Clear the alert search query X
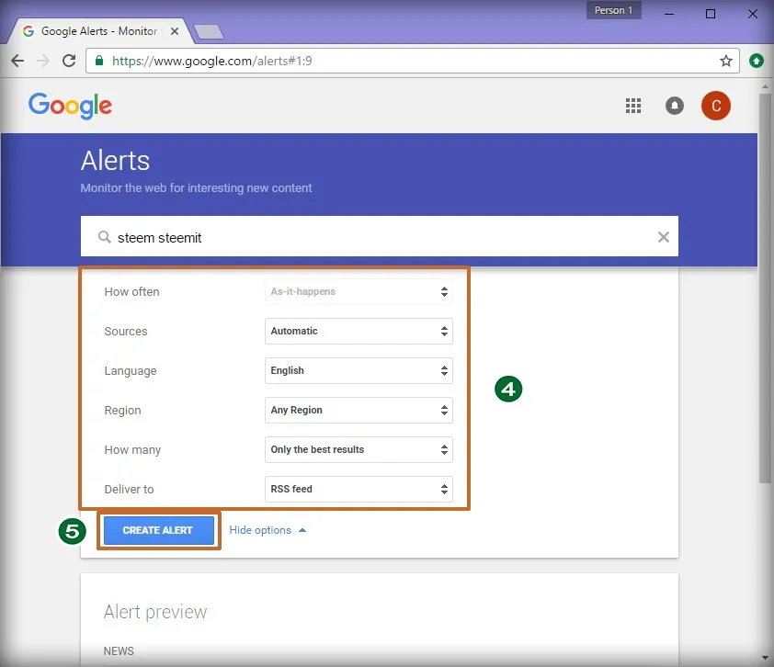Viewport: 774px width, 667px height. pos(664,237)
